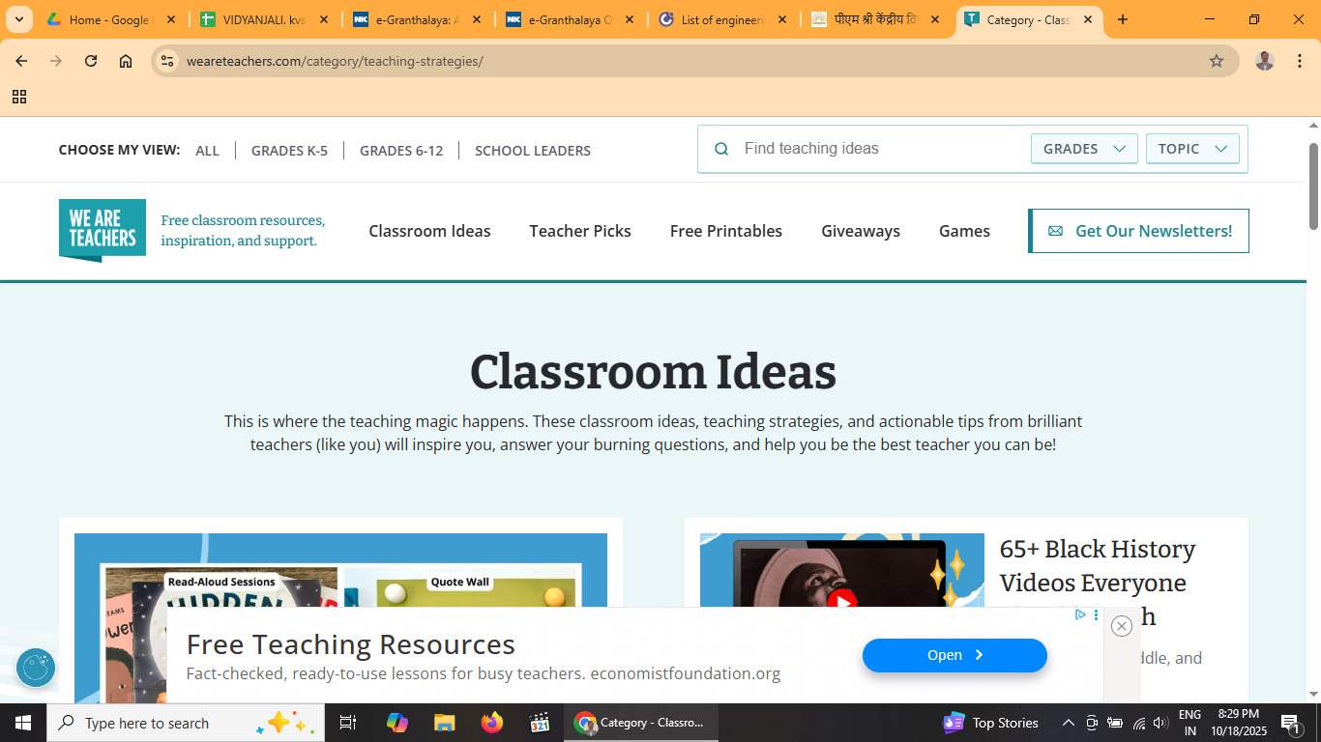Click the We Are Teachers logo

(103, 230)
